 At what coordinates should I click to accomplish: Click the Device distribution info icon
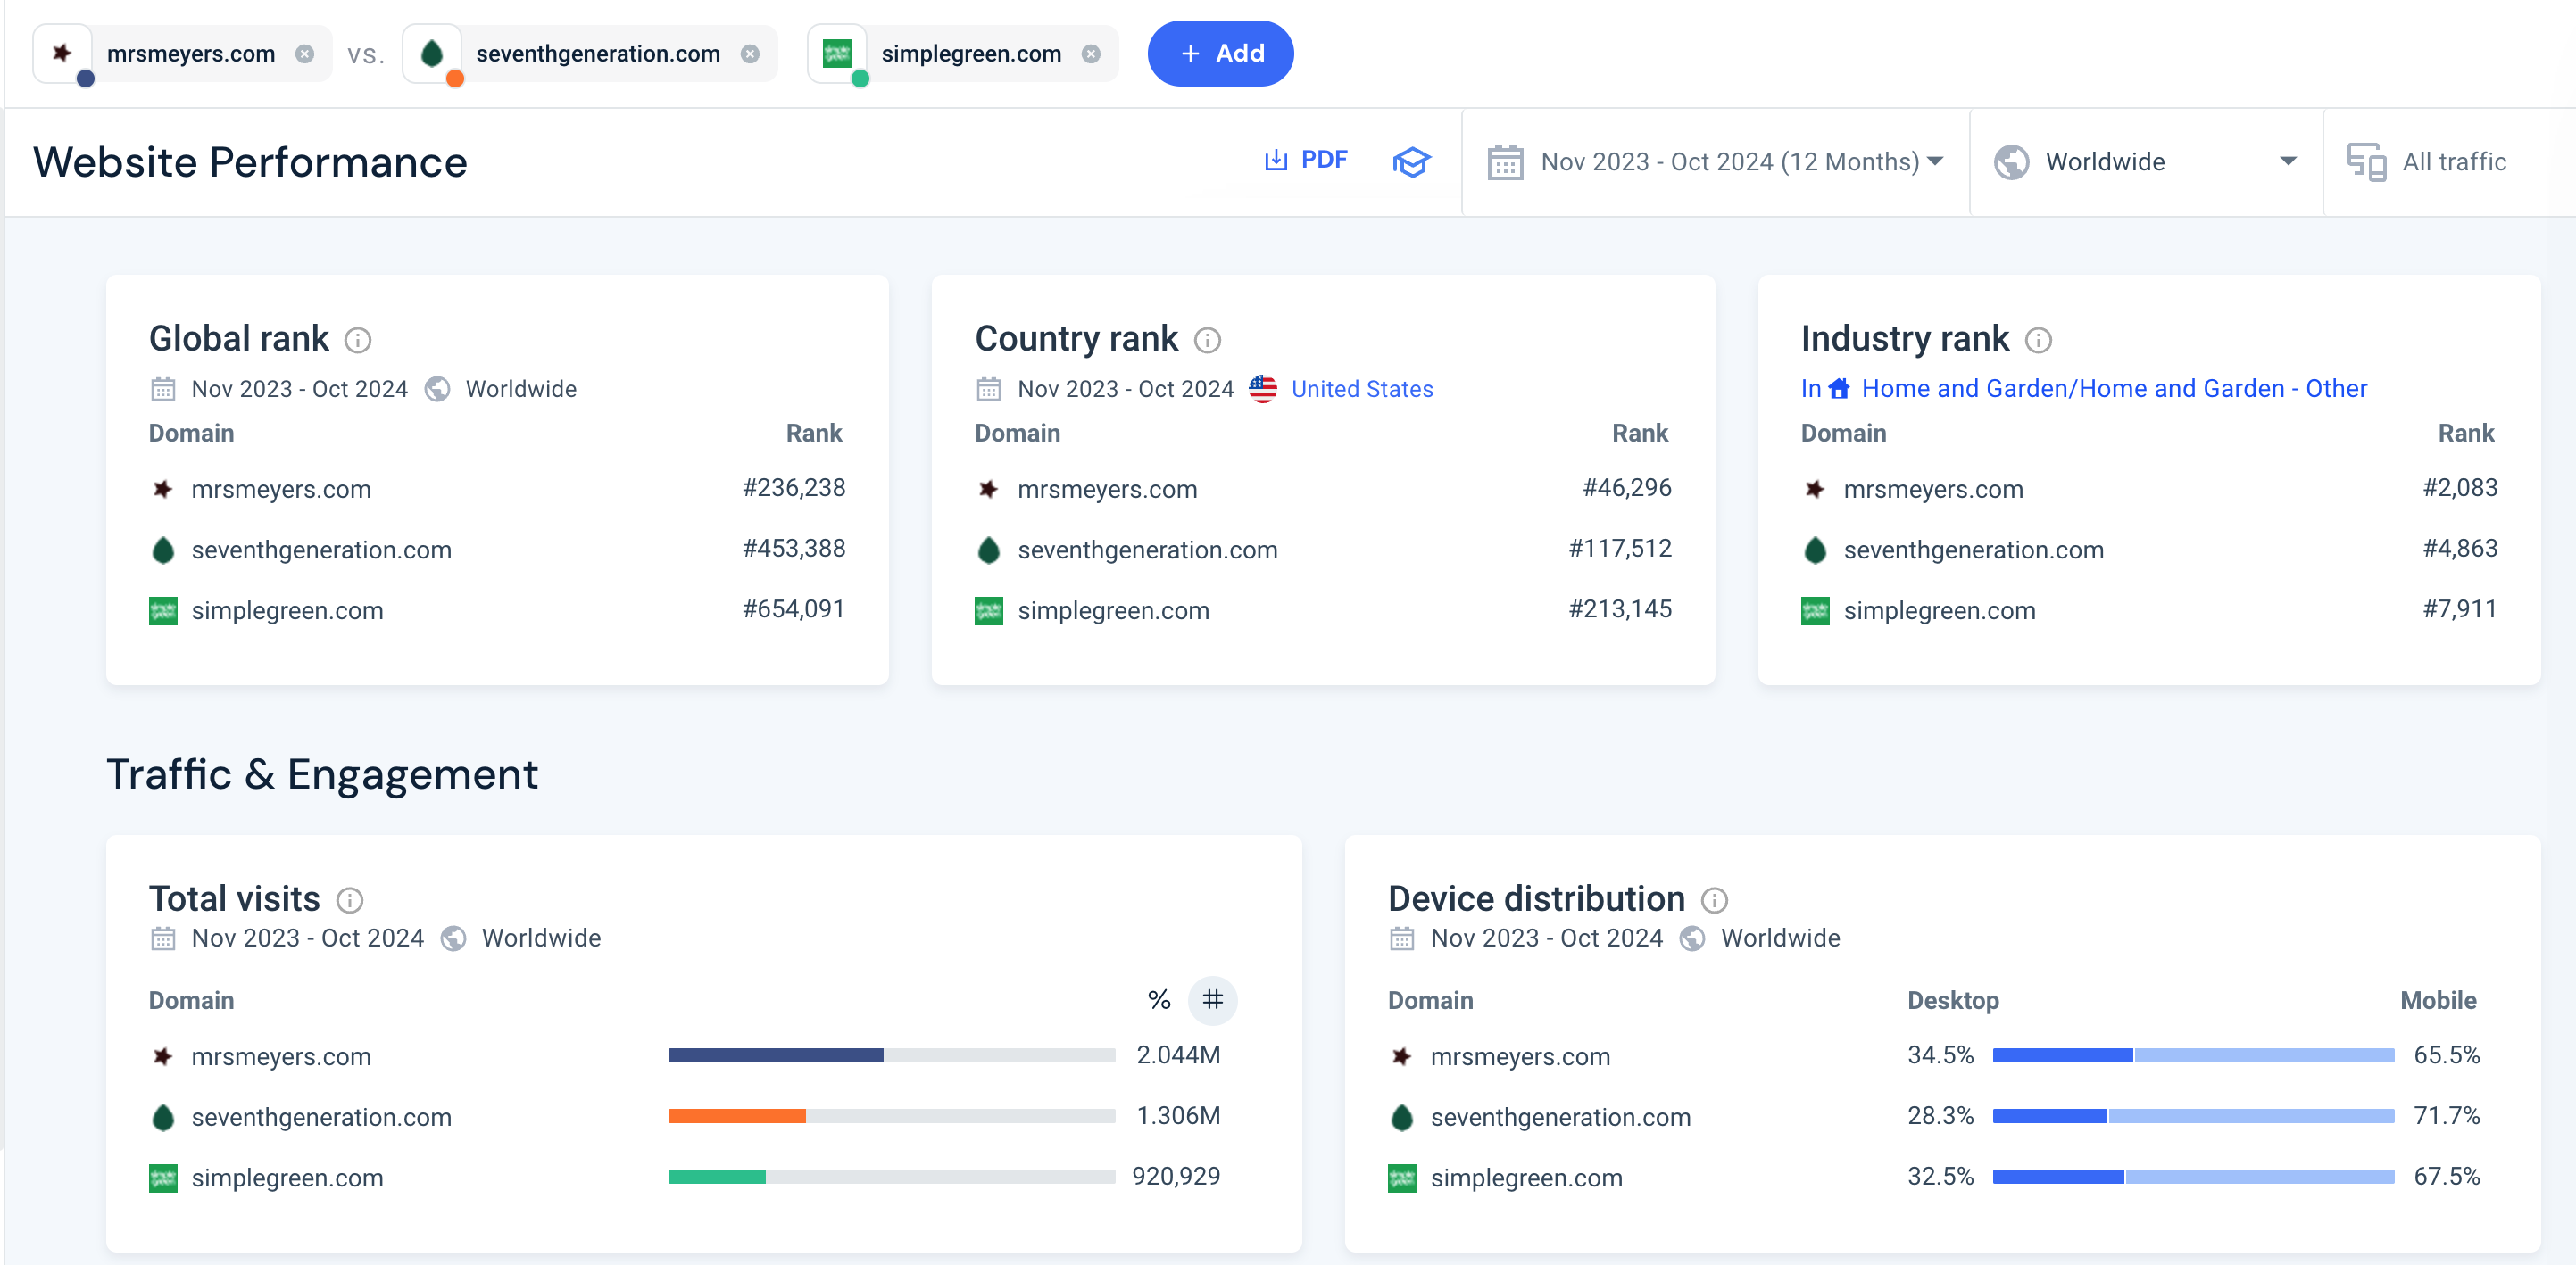click(x=1715, y=900)
